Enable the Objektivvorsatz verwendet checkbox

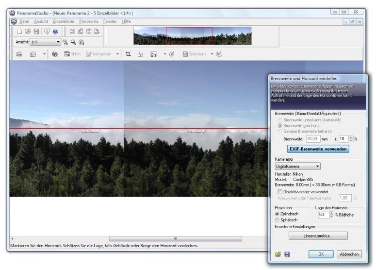click(x=280, y=192)
